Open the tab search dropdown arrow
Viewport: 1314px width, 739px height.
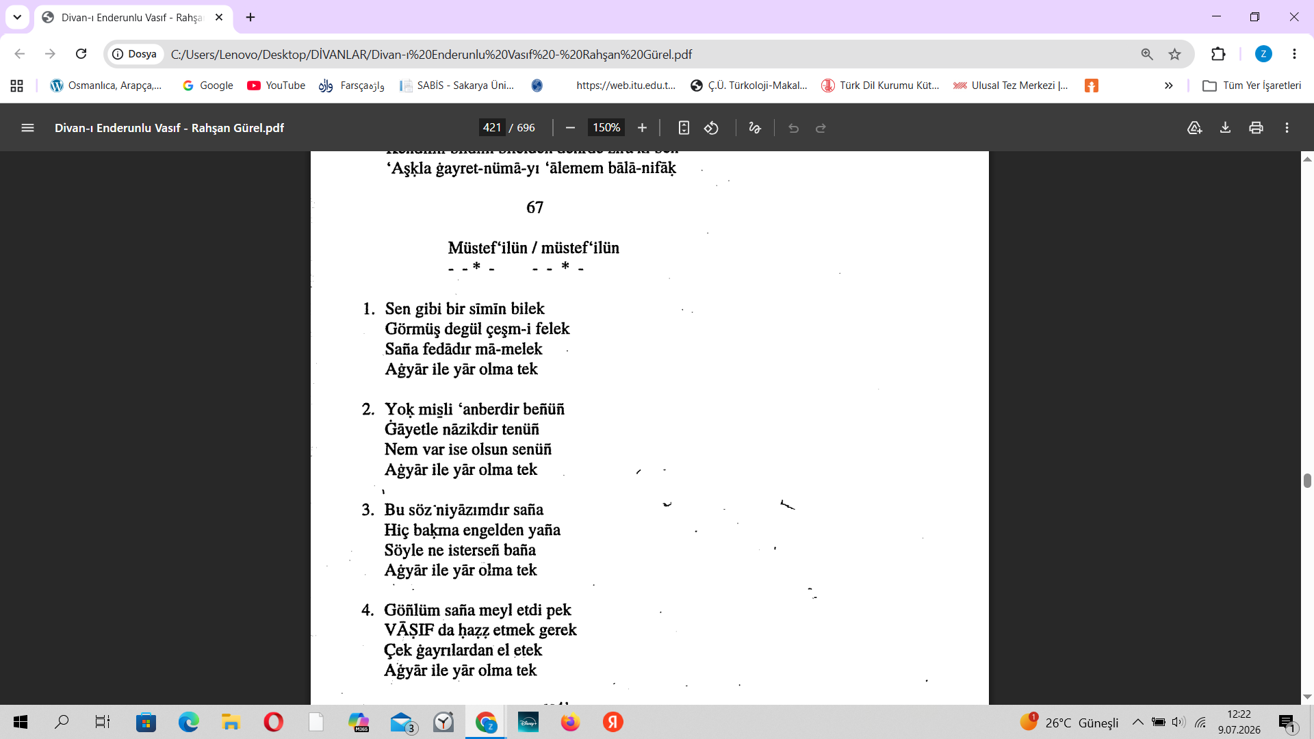[17, 17]
